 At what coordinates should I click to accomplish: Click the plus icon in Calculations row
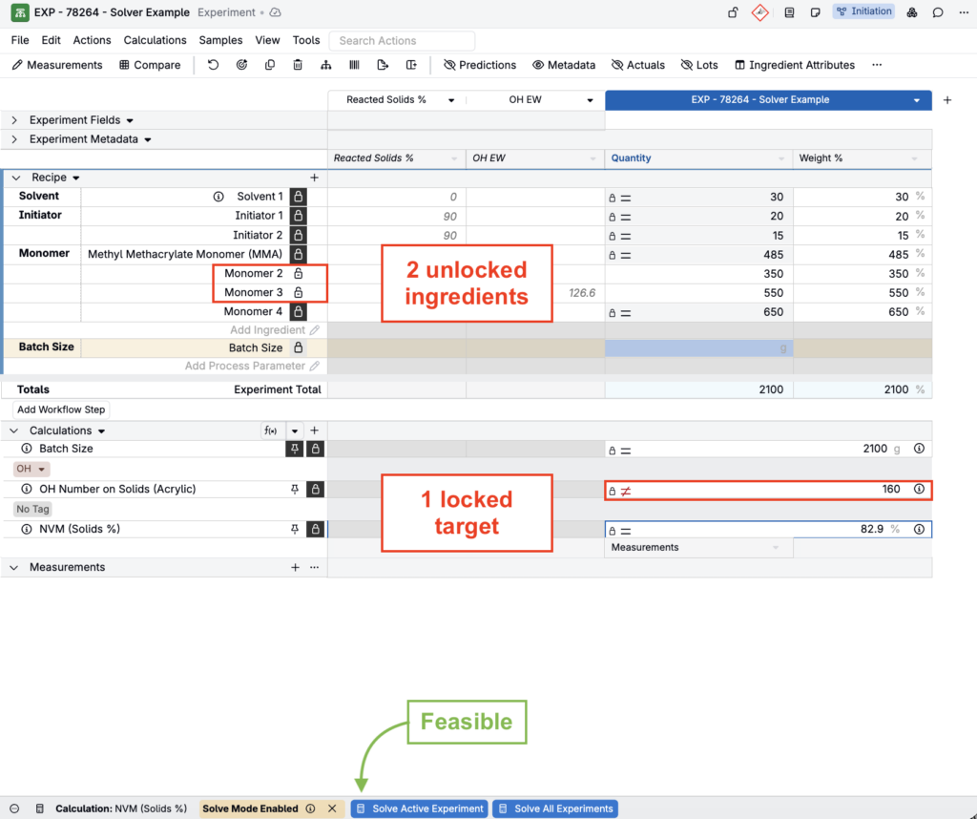[315, 430]
